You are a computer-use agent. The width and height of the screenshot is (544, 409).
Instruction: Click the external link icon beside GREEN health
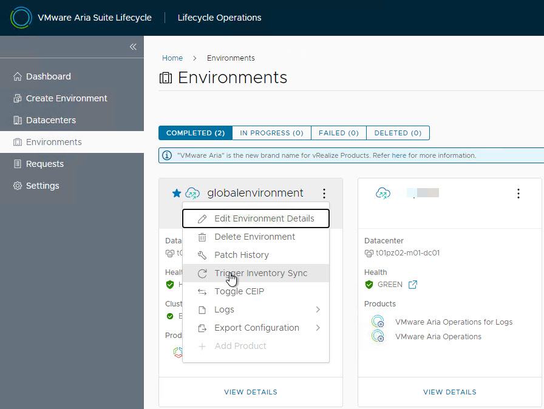(x=413, y=284)
